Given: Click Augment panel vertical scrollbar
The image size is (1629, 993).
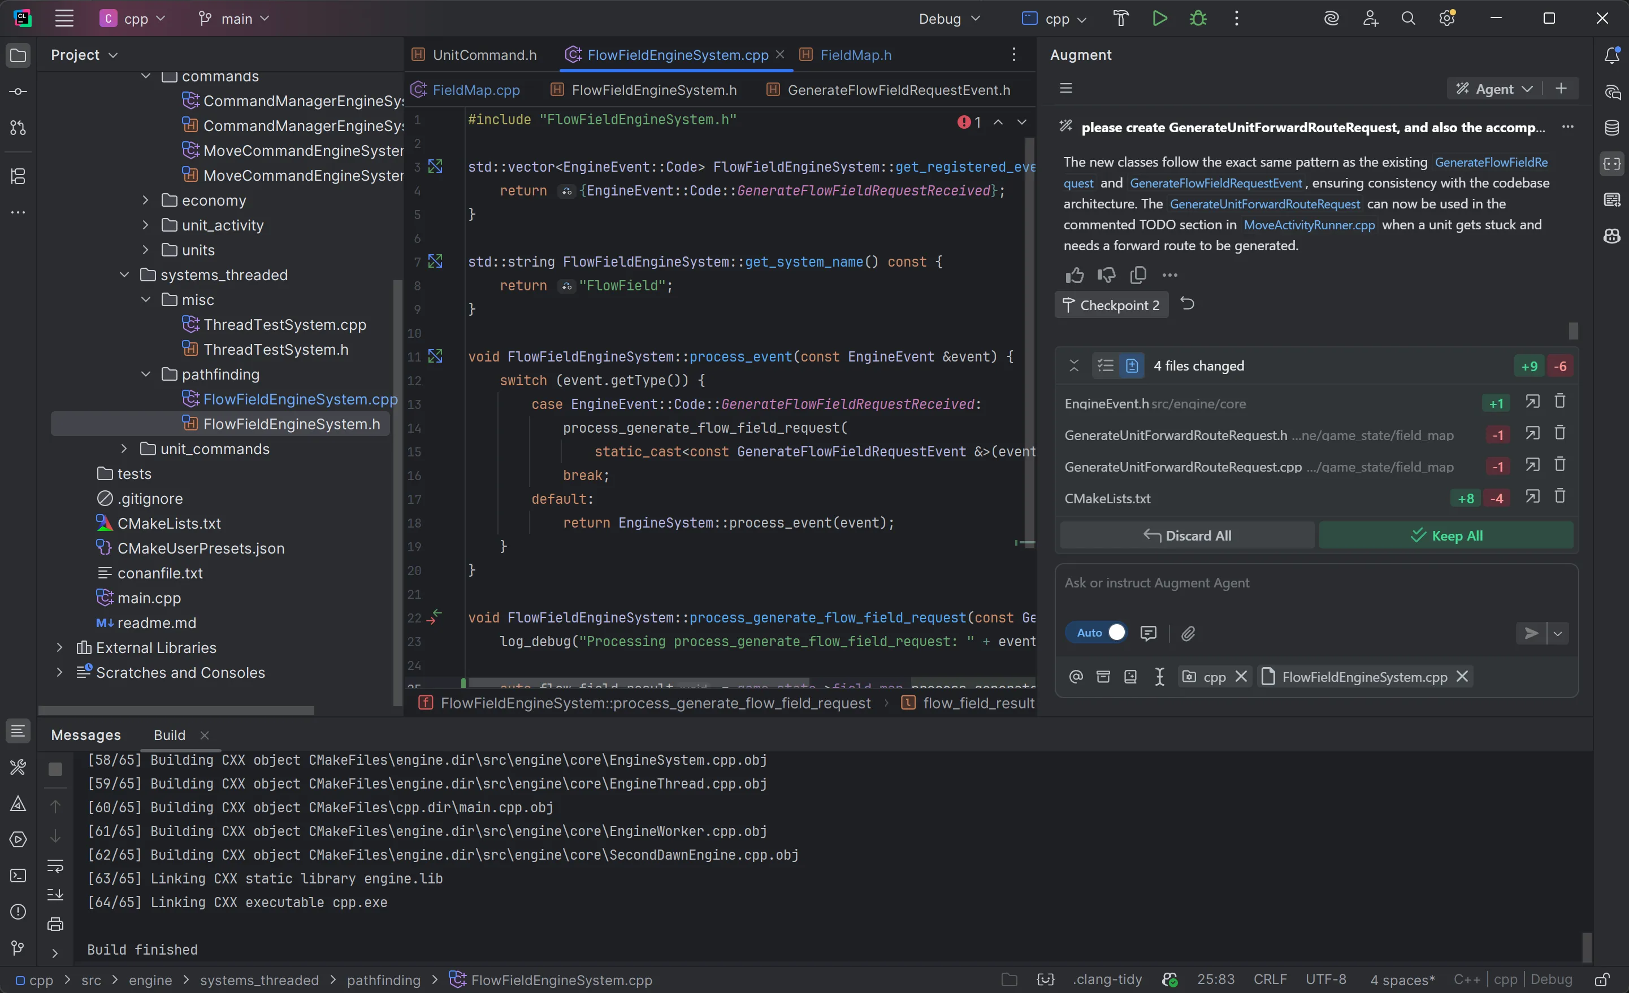Looking at the screenshot, I should [1573, 330].
